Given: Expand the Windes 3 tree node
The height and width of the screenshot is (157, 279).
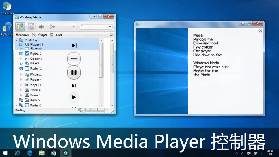Looking at the screenshot, I should [21, 74].
